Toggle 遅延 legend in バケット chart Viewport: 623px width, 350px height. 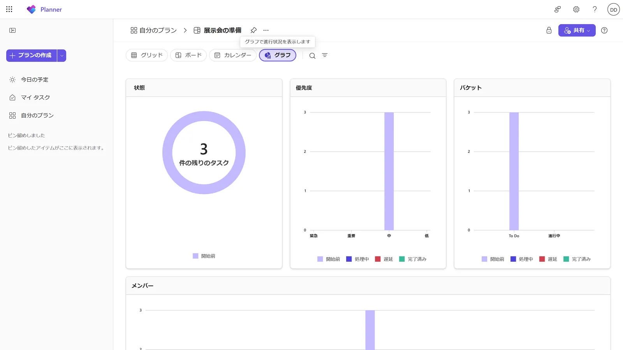tap(548, 259)
